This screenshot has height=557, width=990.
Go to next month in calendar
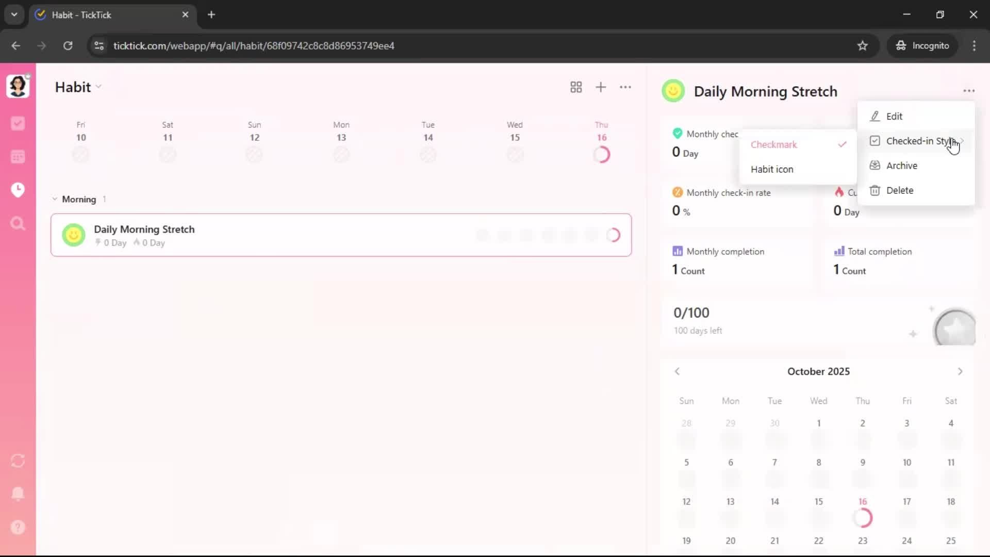click(x=960, y=371)
